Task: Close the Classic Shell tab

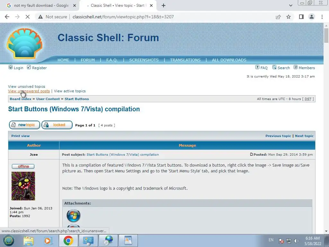Action: [x=151, y=5]
